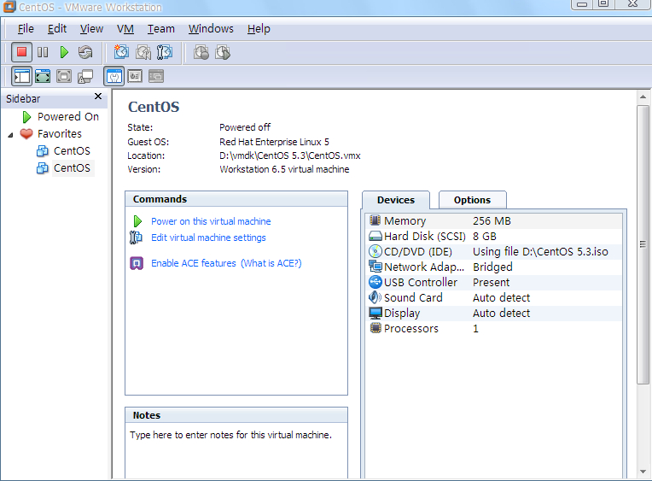Click the Replay session toolbar icon
This screenshot has height=481, width=652.
click(223, 52)
